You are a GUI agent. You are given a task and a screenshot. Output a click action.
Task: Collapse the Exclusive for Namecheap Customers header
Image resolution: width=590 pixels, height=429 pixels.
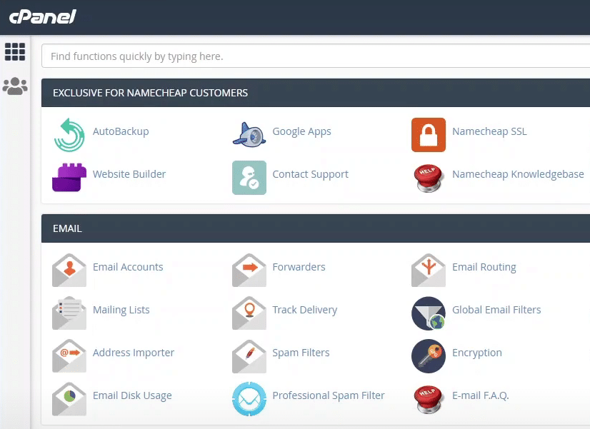point(316,93)
